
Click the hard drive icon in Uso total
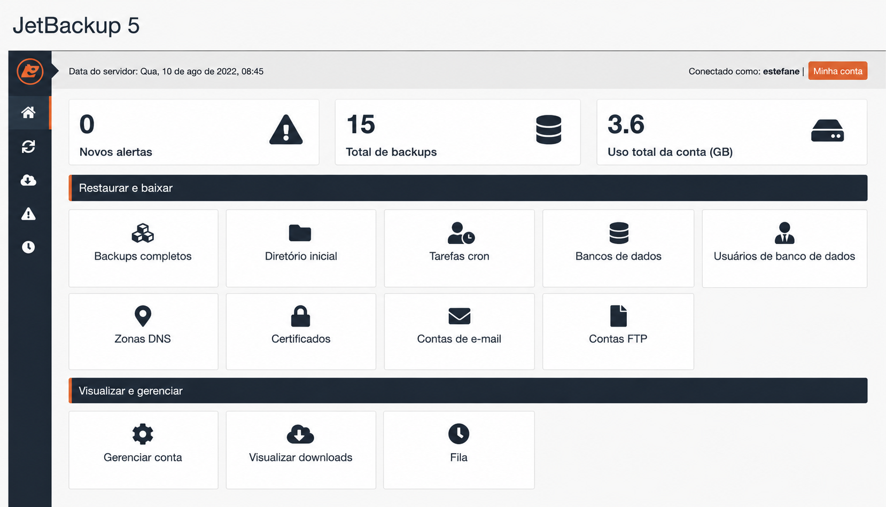point(827,130)
